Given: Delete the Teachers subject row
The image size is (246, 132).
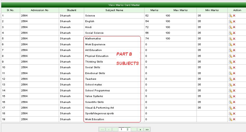Looking at the screenshot, I should [x=234, y=79].
